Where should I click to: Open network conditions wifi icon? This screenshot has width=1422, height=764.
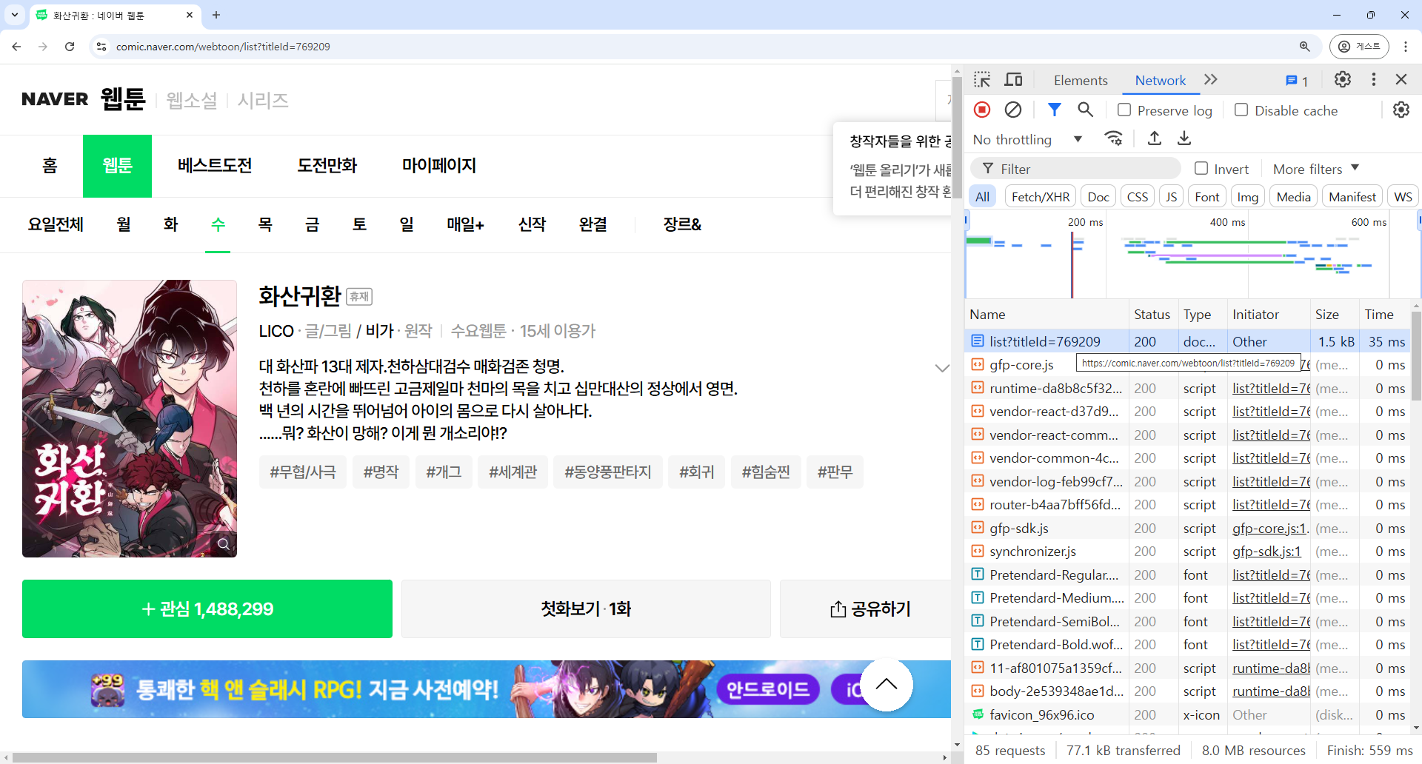click(1113, 138)
